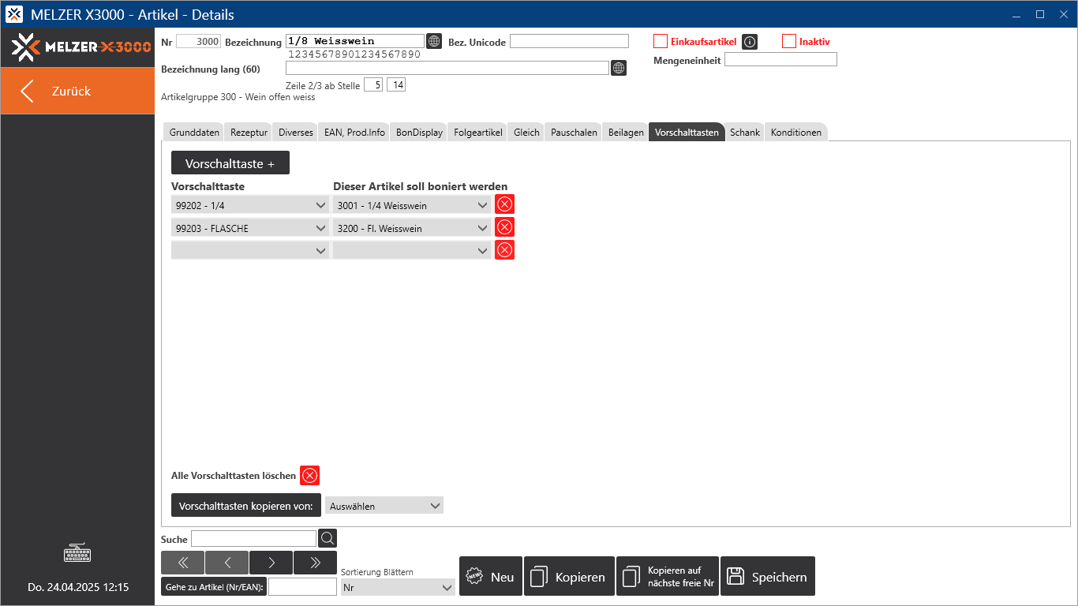Click the Gehe zu Artikel (Nr/EAN) button

(x=214, y=587)
